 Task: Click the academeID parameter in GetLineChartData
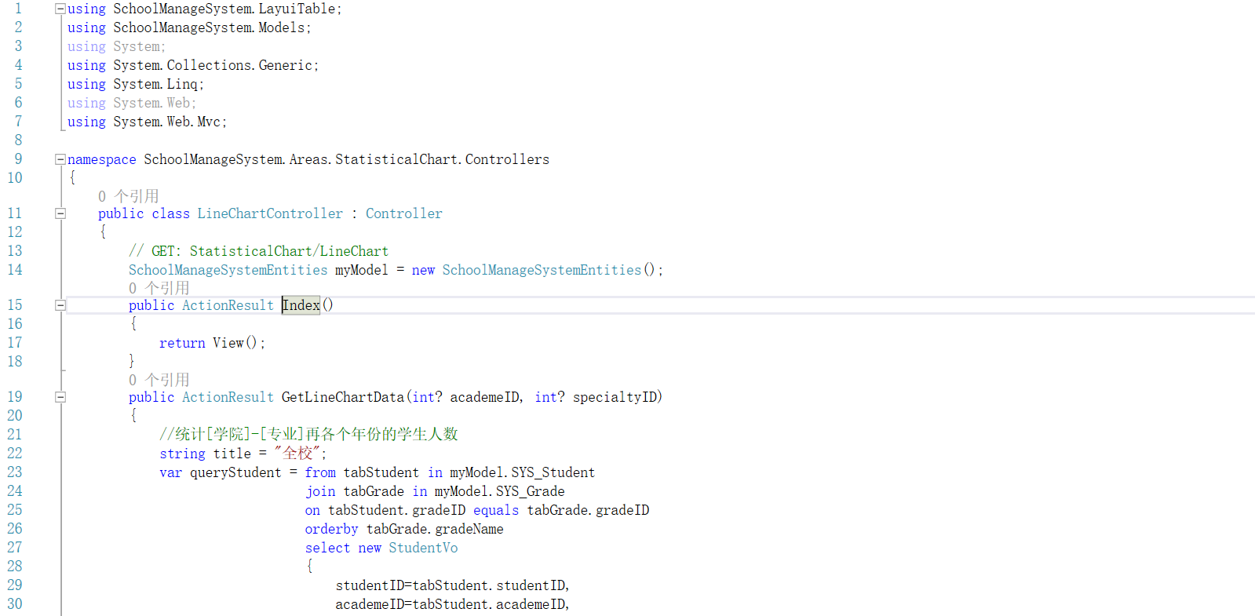[484, 397]
